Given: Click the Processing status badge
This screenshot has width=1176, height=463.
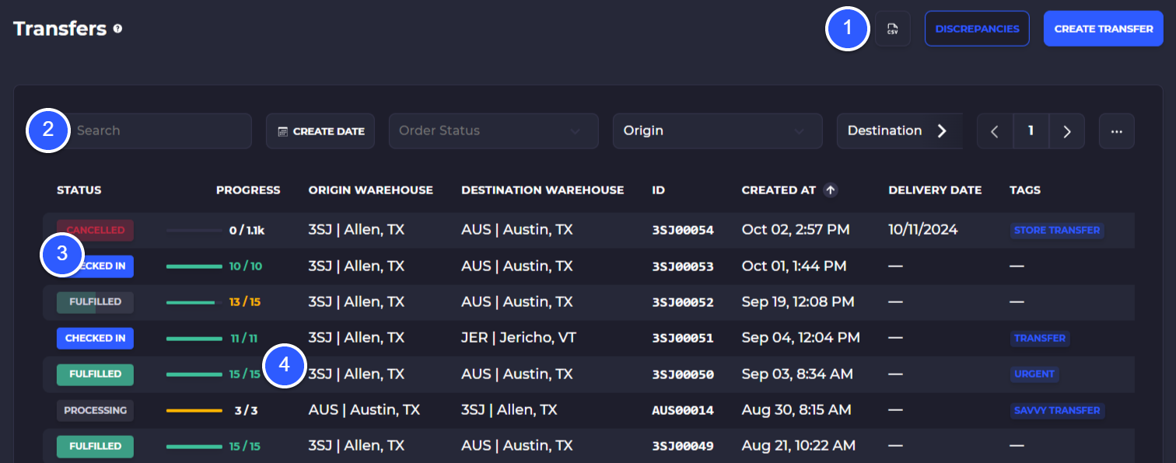Looking at the screenshot, I should (95, 410).
